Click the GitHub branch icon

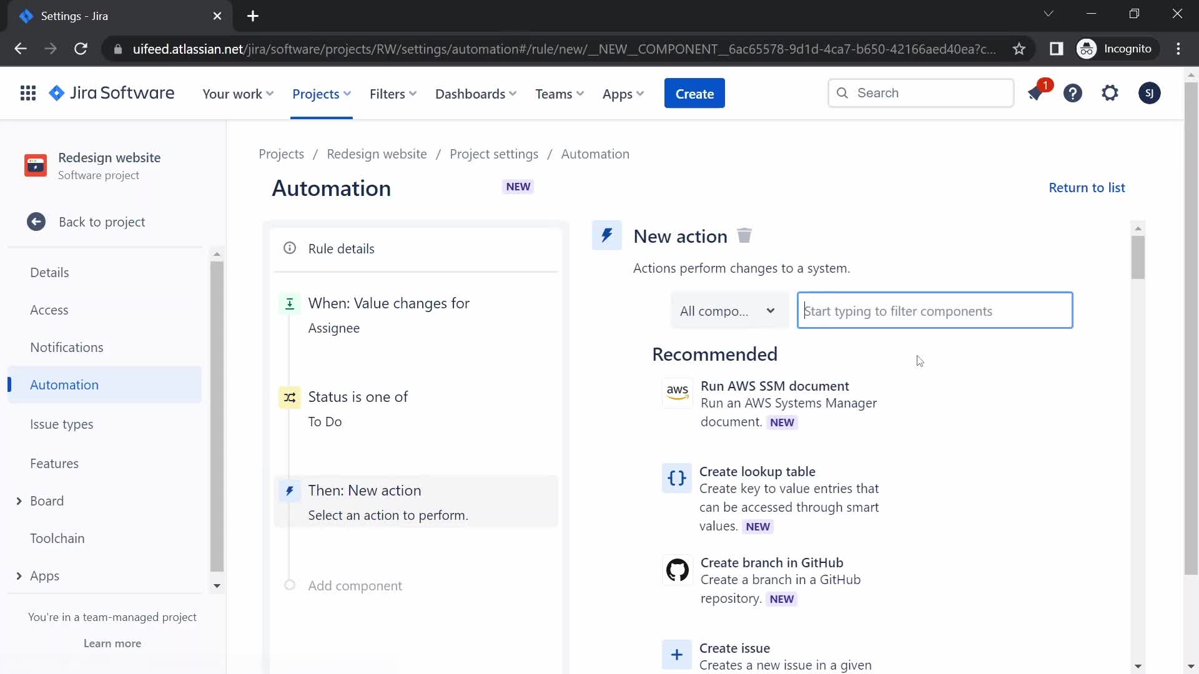pos(677,570)
